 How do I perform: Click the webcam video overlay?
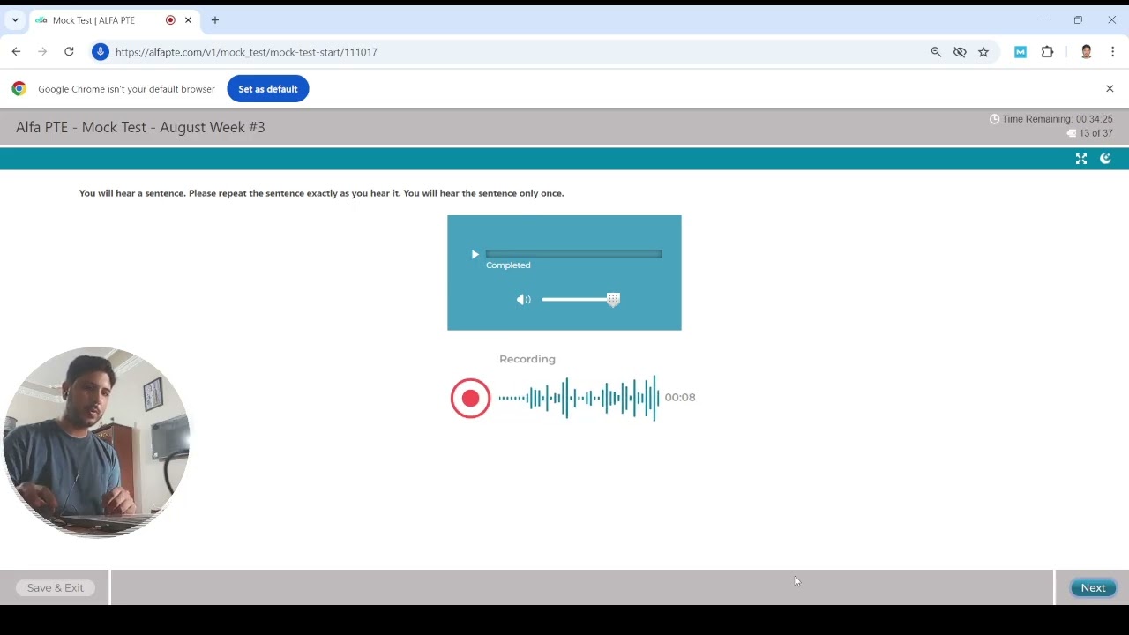[x=96, y=442]
